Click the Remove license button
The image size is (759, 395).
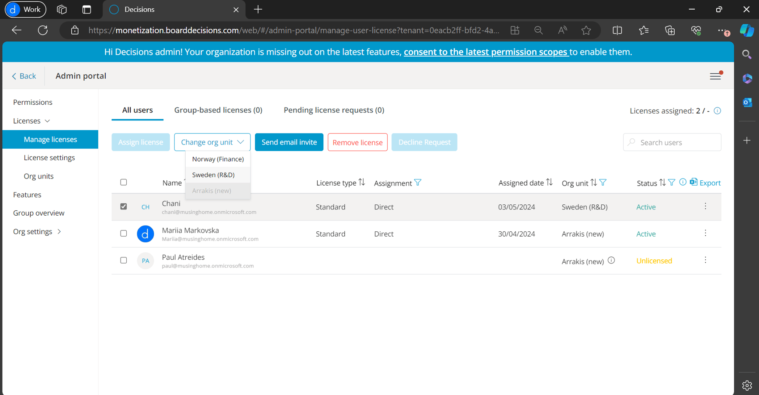357,142
